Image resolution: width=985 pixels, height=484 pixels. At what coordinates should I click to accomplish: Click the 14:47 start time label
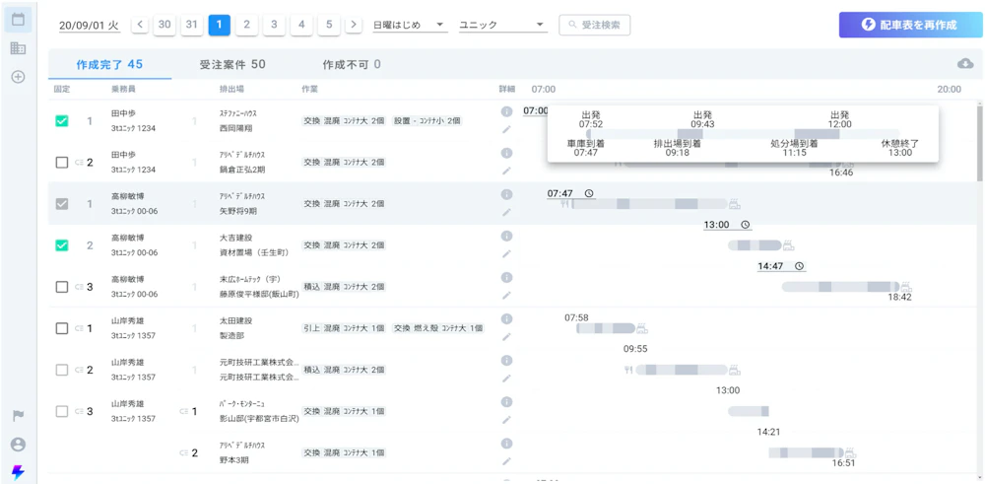[x=770, y=266]
